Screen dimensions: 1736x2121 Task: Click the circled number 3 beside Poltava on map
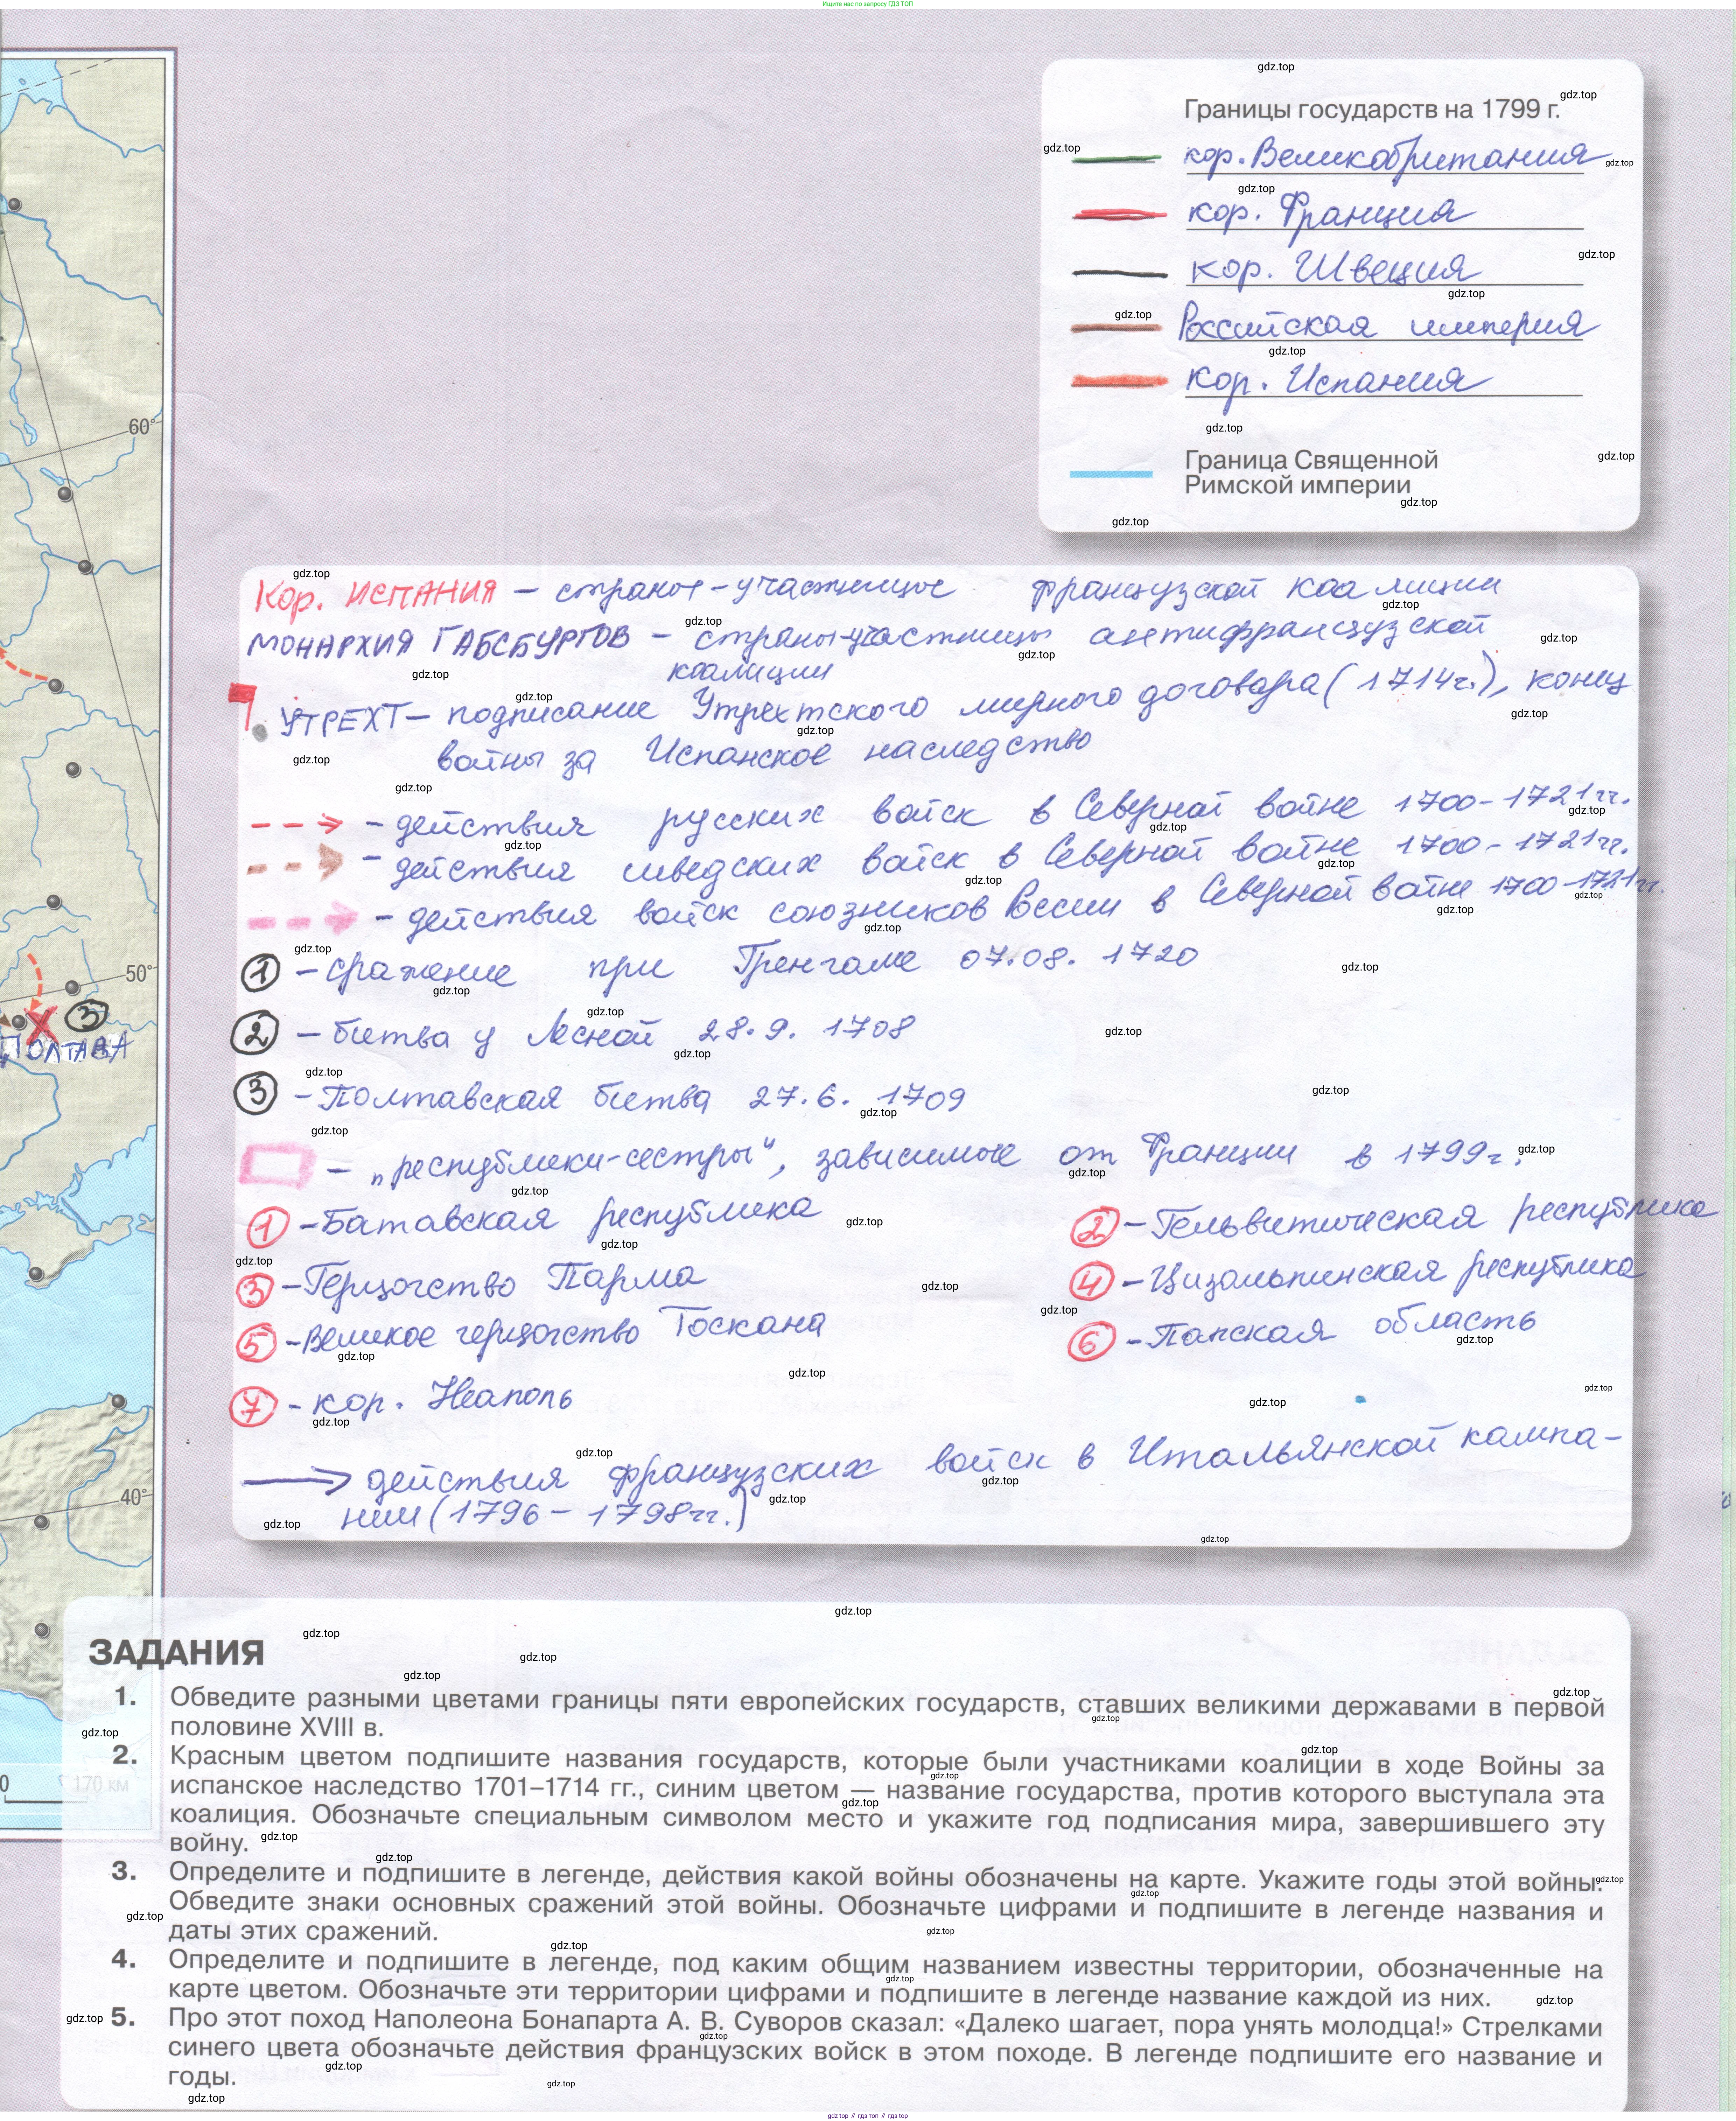[88, 1016]
